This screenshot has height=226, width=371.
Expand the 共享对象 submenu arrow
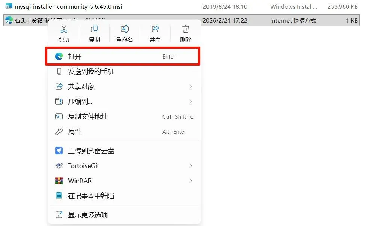pos(191,86)
